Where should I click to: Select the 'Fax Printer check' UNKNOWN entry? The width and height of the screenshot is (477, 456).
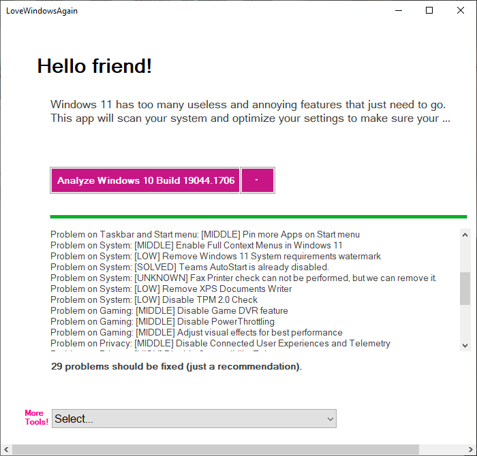[x=243, y=278]
